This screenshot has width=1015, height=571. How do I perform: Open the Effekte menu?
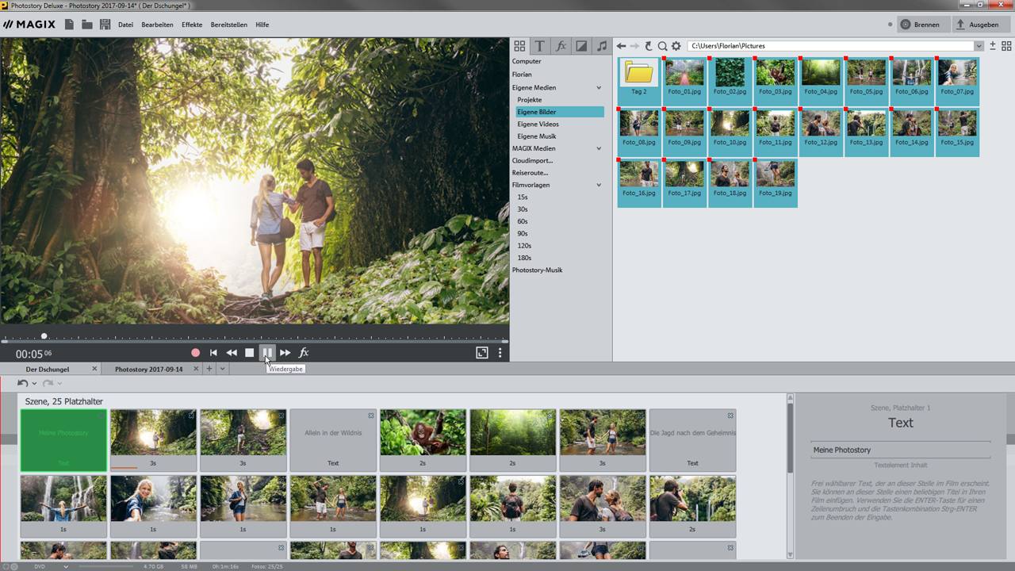coord(192,25)
